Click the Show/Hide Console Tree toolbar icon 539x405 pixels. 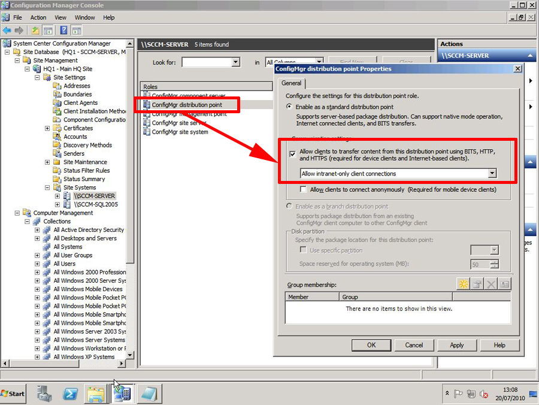click(48, 31)
